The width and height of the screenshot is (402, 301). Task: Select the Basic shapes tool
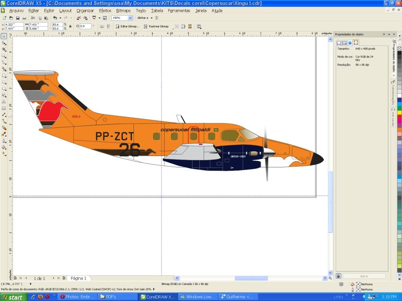(4, 95)
